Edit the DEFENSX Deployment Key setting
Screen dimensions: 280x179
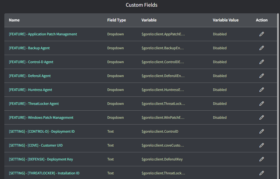(x=262, y=159)
